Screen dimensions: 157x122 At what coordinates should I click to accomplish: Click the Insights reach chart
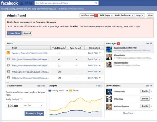point(75,105)
